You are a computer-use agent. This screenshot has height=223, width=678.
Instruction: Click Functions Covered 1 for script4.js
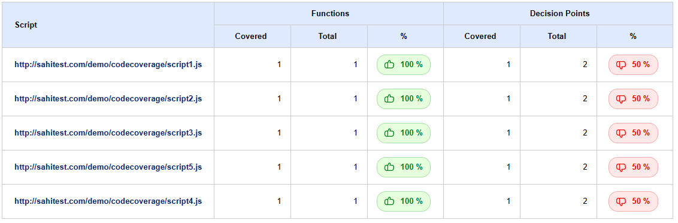pos(279,201)
